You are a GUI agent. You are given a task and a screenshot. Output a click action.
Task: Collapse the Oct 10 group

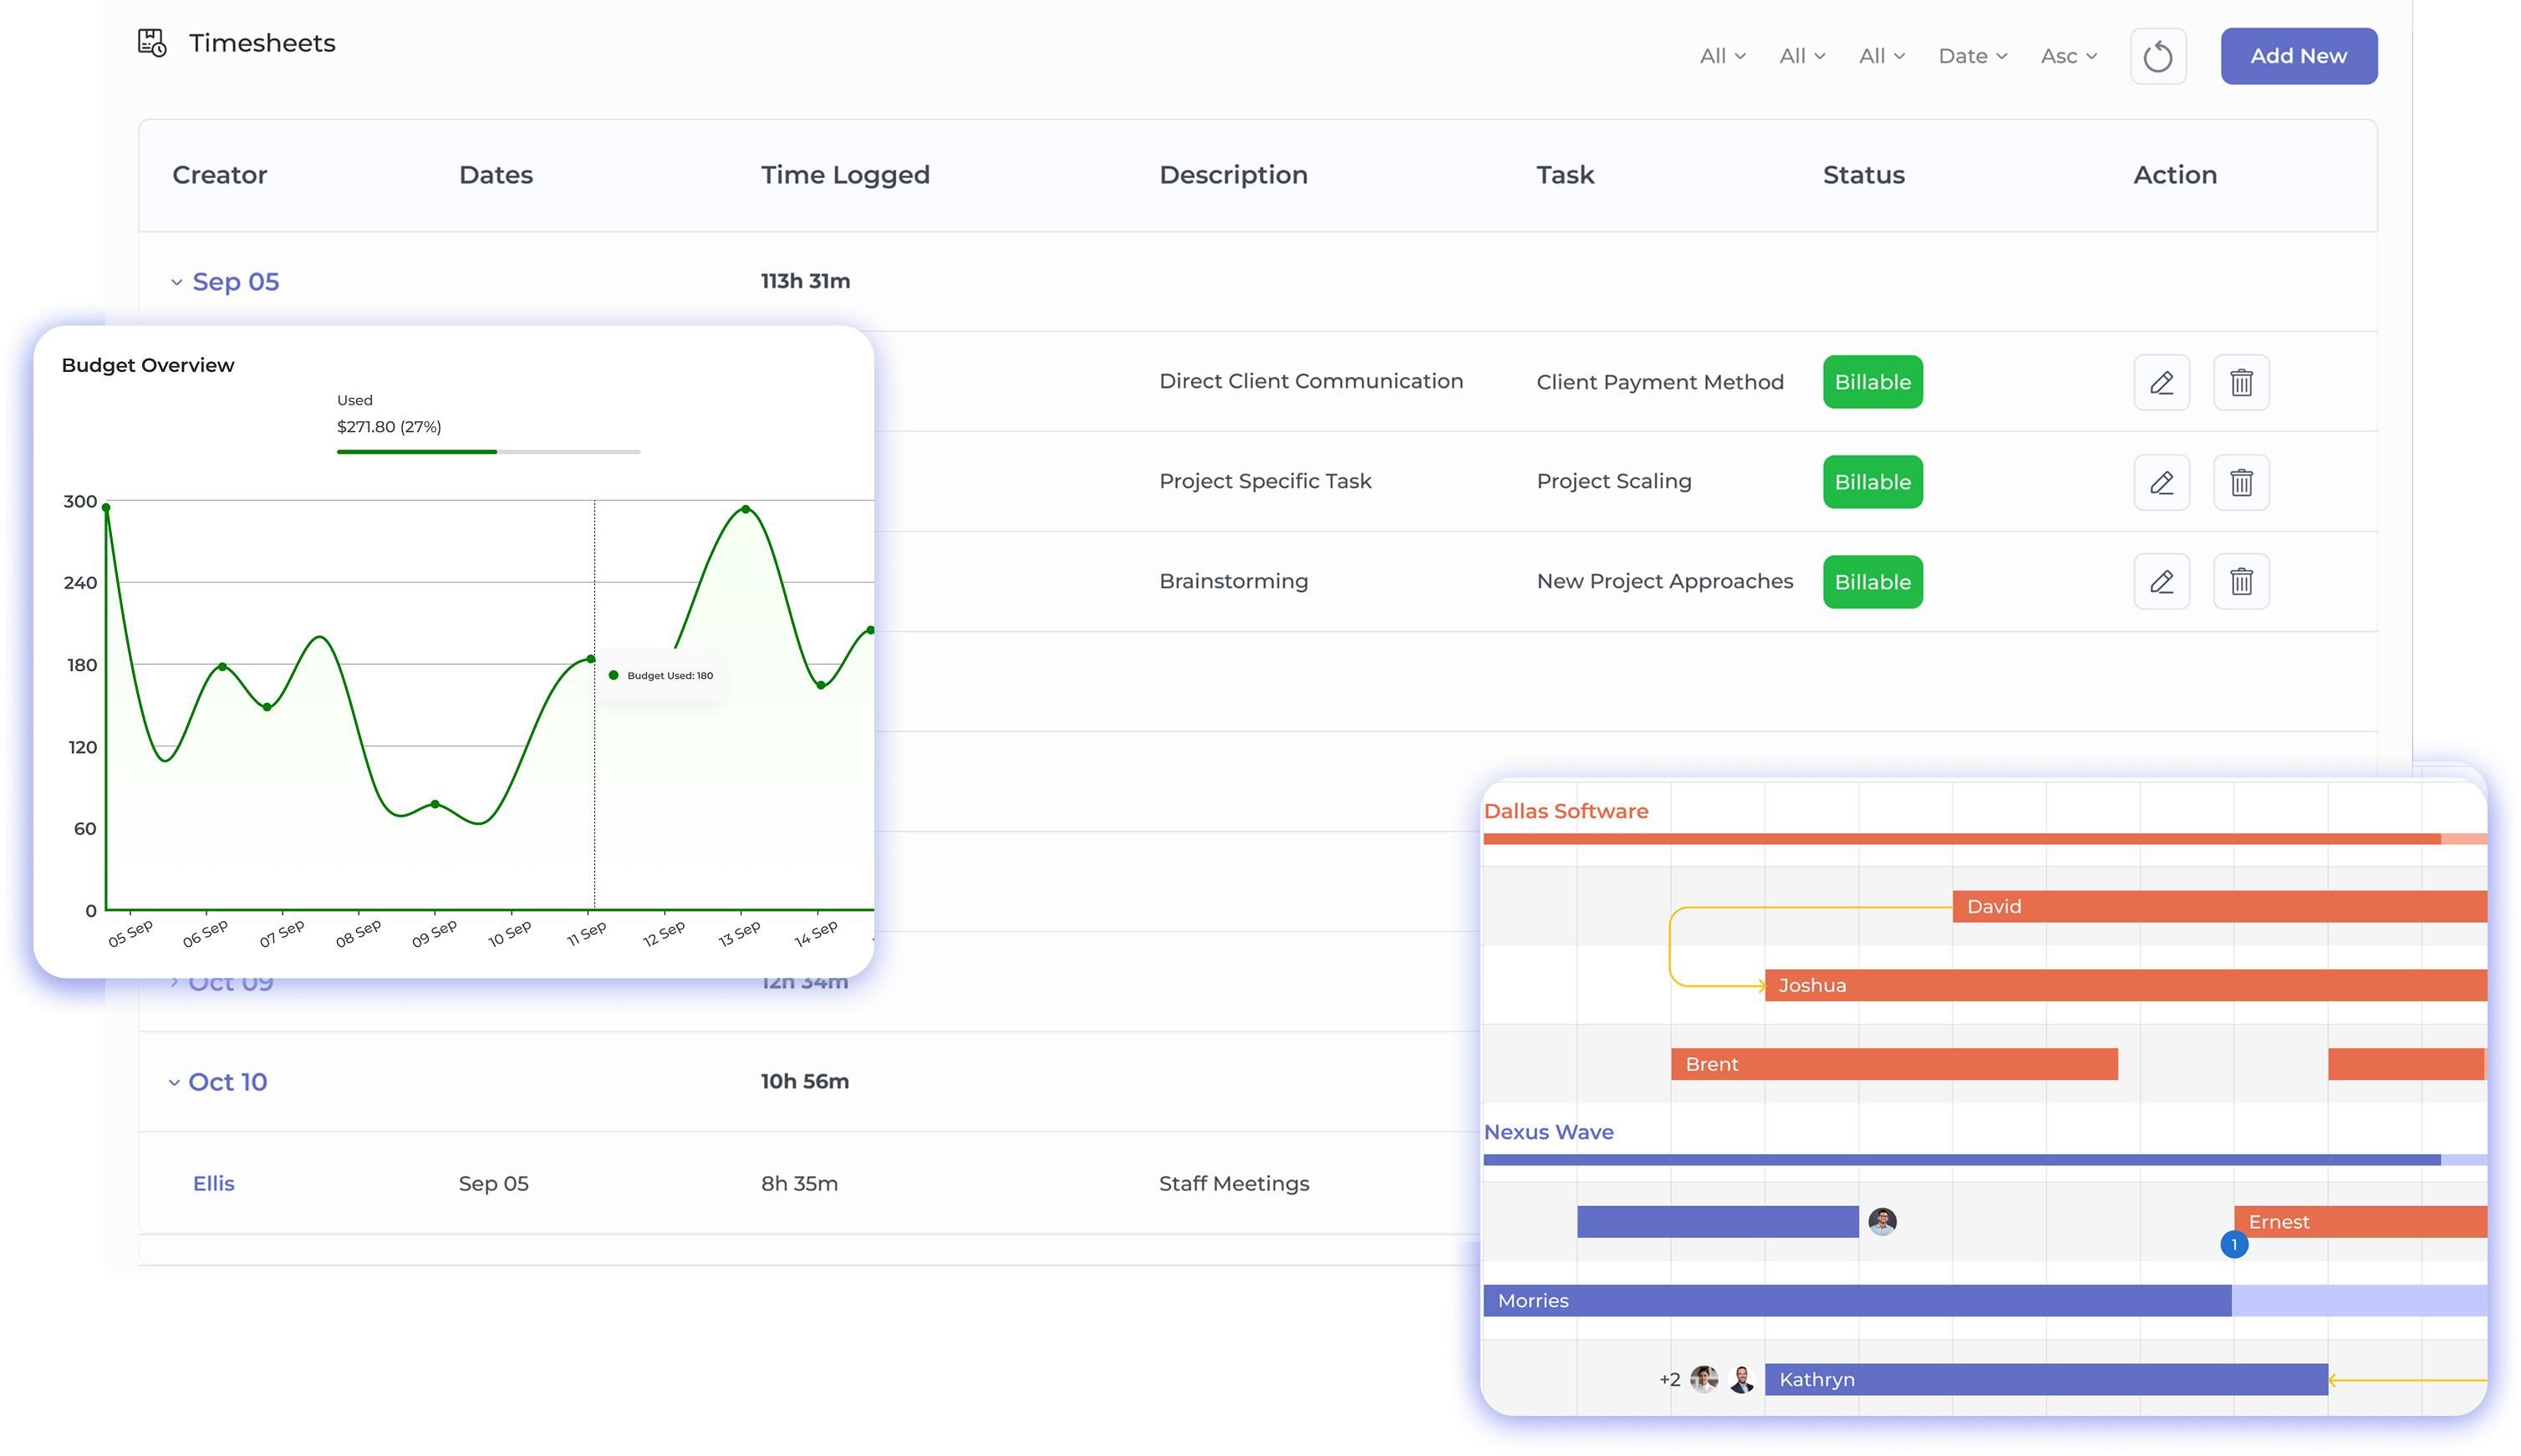(x=174, y=1082)
